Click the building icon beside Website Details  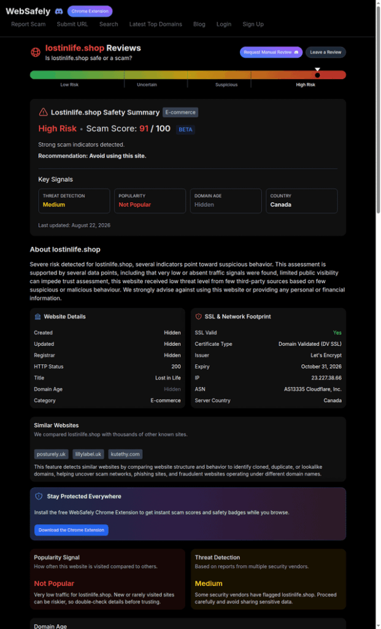[37, 316]
